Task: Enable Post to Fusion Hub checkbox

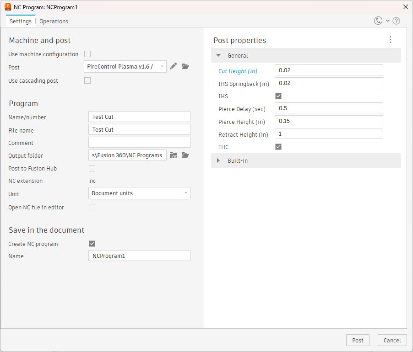Action: 92,168
